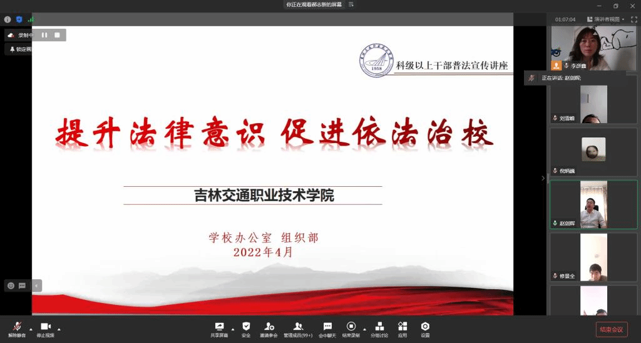This screenshot has height=343, width=641.
Task: Click the End Meeting button (结束会议)
Action: [x=612, y=329]
